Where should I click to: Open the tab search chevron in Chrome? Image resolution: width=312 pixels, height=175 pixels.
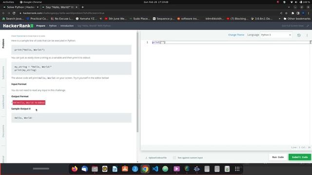289,7
